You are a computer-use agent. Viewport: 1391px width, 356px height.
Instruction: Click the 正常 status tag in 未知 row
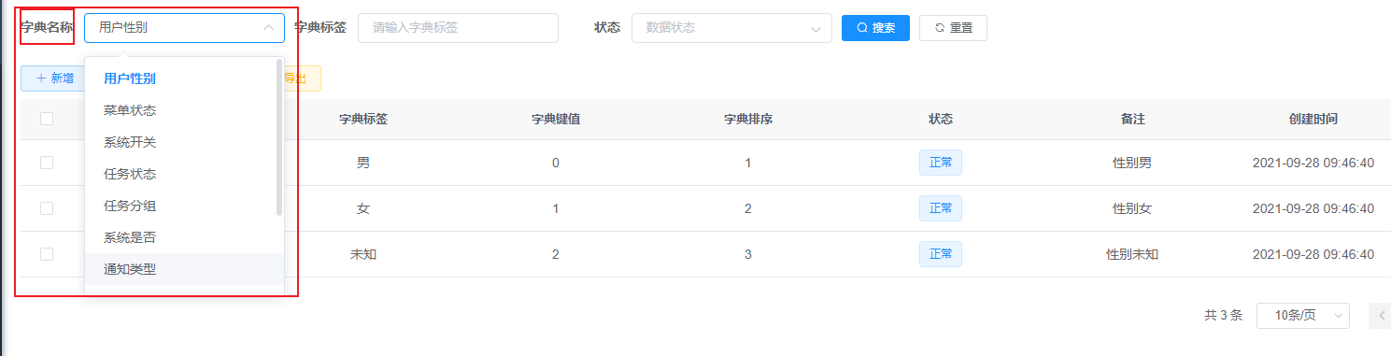point(941,254)
